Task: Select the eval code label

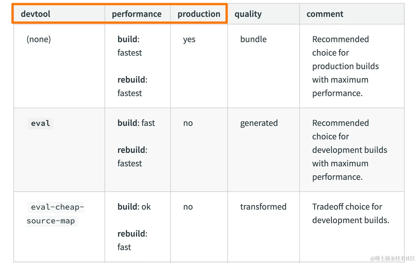Action: (40, 123)
